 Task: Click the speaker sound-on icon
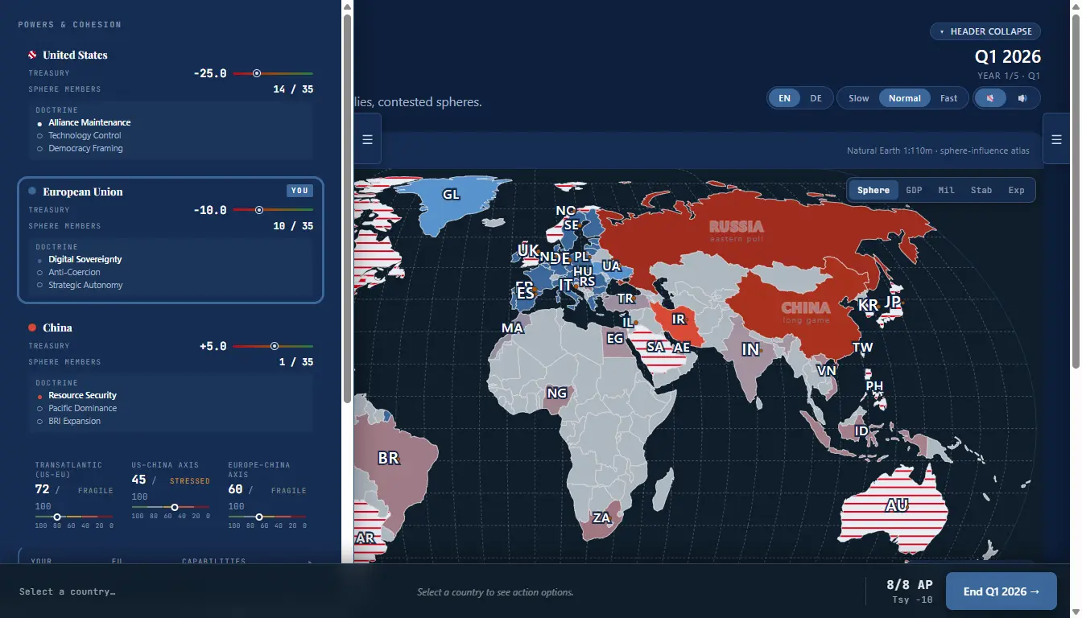pyautogui.click(x=1022, y=98)
